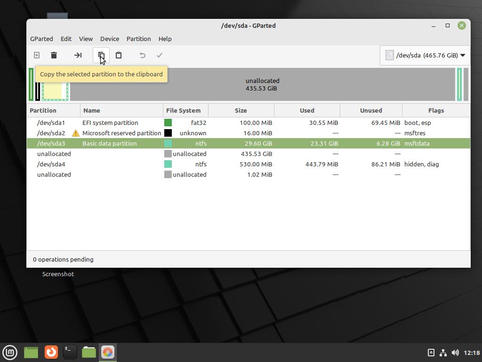This screenshot has height=362, width=482.
Task: Click the Undo last operation icon
Action: [142, 55]
